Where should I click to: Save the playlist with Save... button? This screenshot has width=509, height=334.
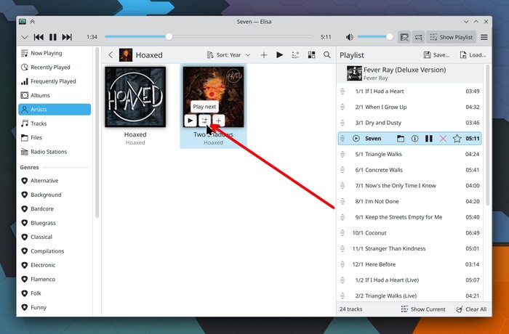click(x=436, y=55)
